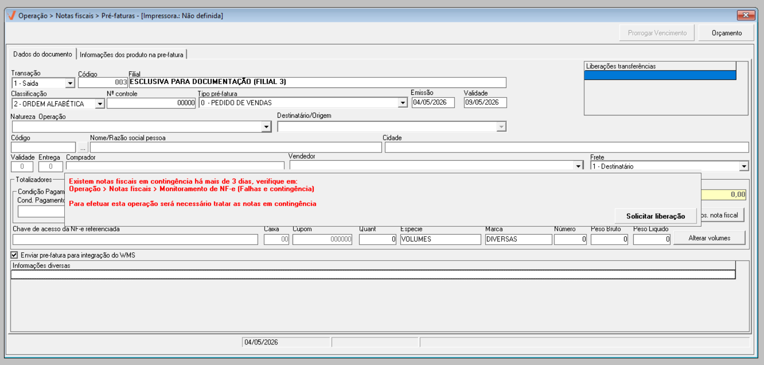Open the Classificação dropdown arrow
This screenshot has width=764, height=365.
tap(100, 104)
